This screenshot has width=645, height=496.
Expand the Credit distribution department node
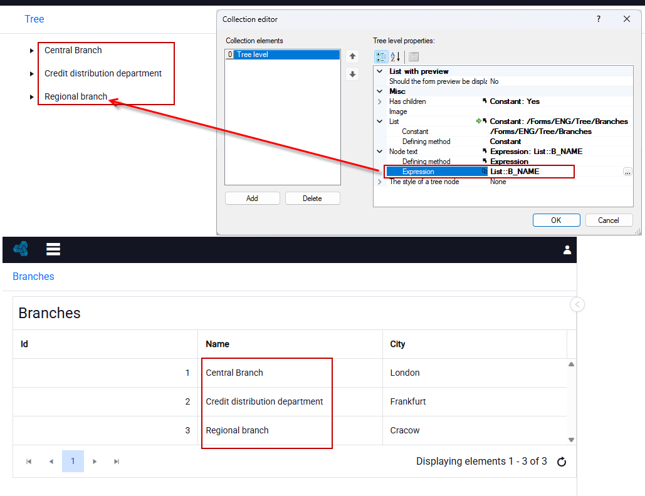point(32,74)
